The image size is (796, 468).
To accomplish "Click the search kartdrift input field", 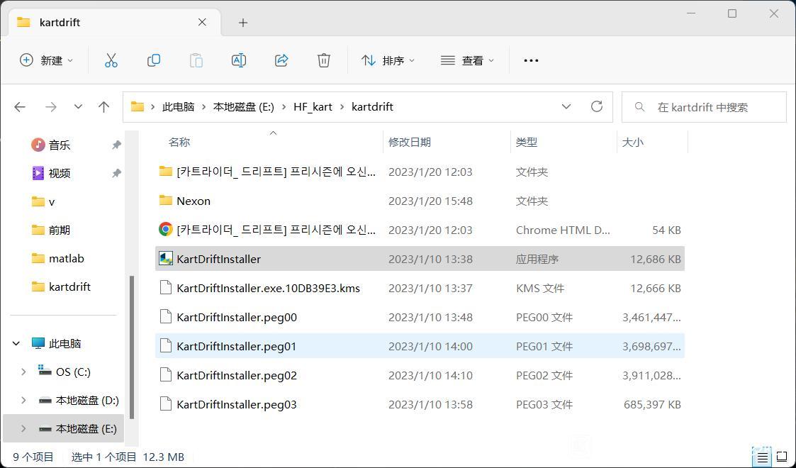I will 704,107.
